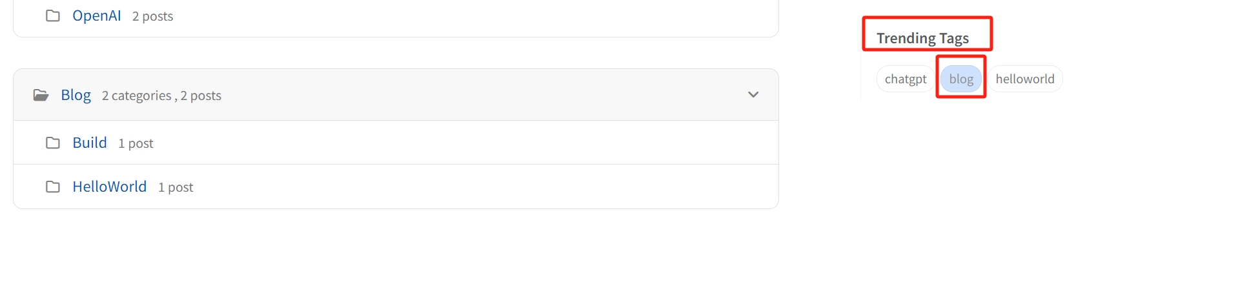The height and width of the screenshot is (304, 1238).
Task: Click empty space in the Build row
Action: tap(452, 143)
